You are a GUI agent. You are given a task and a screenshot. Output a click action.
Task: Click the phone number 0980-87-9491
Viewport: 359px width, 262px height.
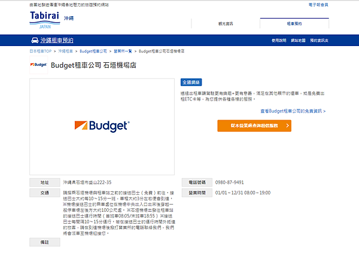(x=229, y=182)
